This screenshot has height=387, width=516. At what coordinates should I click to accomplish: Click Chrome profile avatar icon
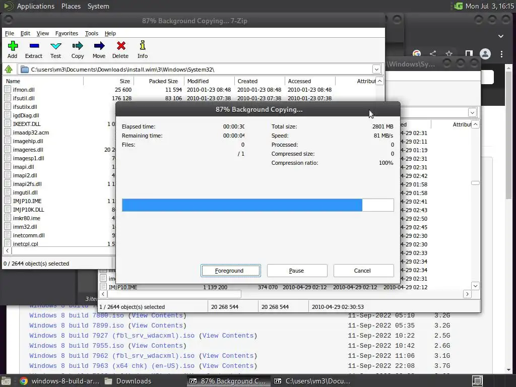coord(485,54)
